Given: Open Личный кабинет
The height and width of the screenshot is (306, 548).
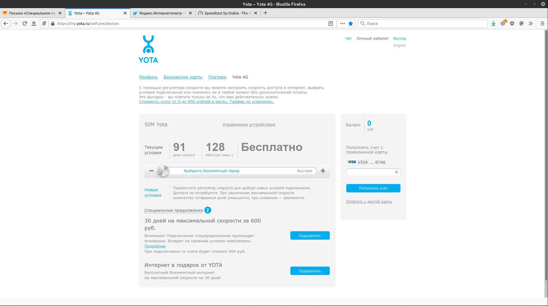Looking at the screenshot, I should pyautogui.click(x=373, y=38).
